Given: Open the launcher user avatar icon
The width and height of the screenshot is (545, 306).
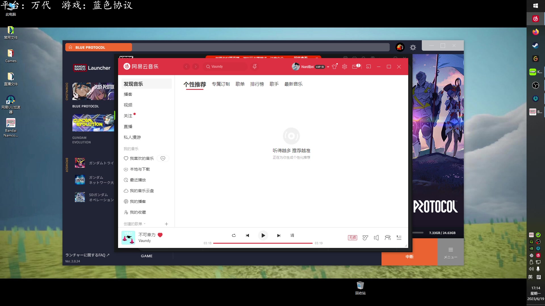Looking at the screenshot, I should (x=400, y=47).
